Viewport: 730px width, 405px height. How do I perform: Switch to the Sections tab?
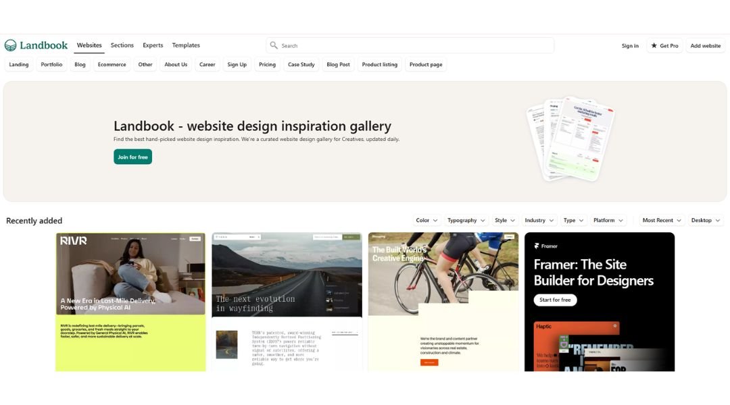[x=122, y=45]
